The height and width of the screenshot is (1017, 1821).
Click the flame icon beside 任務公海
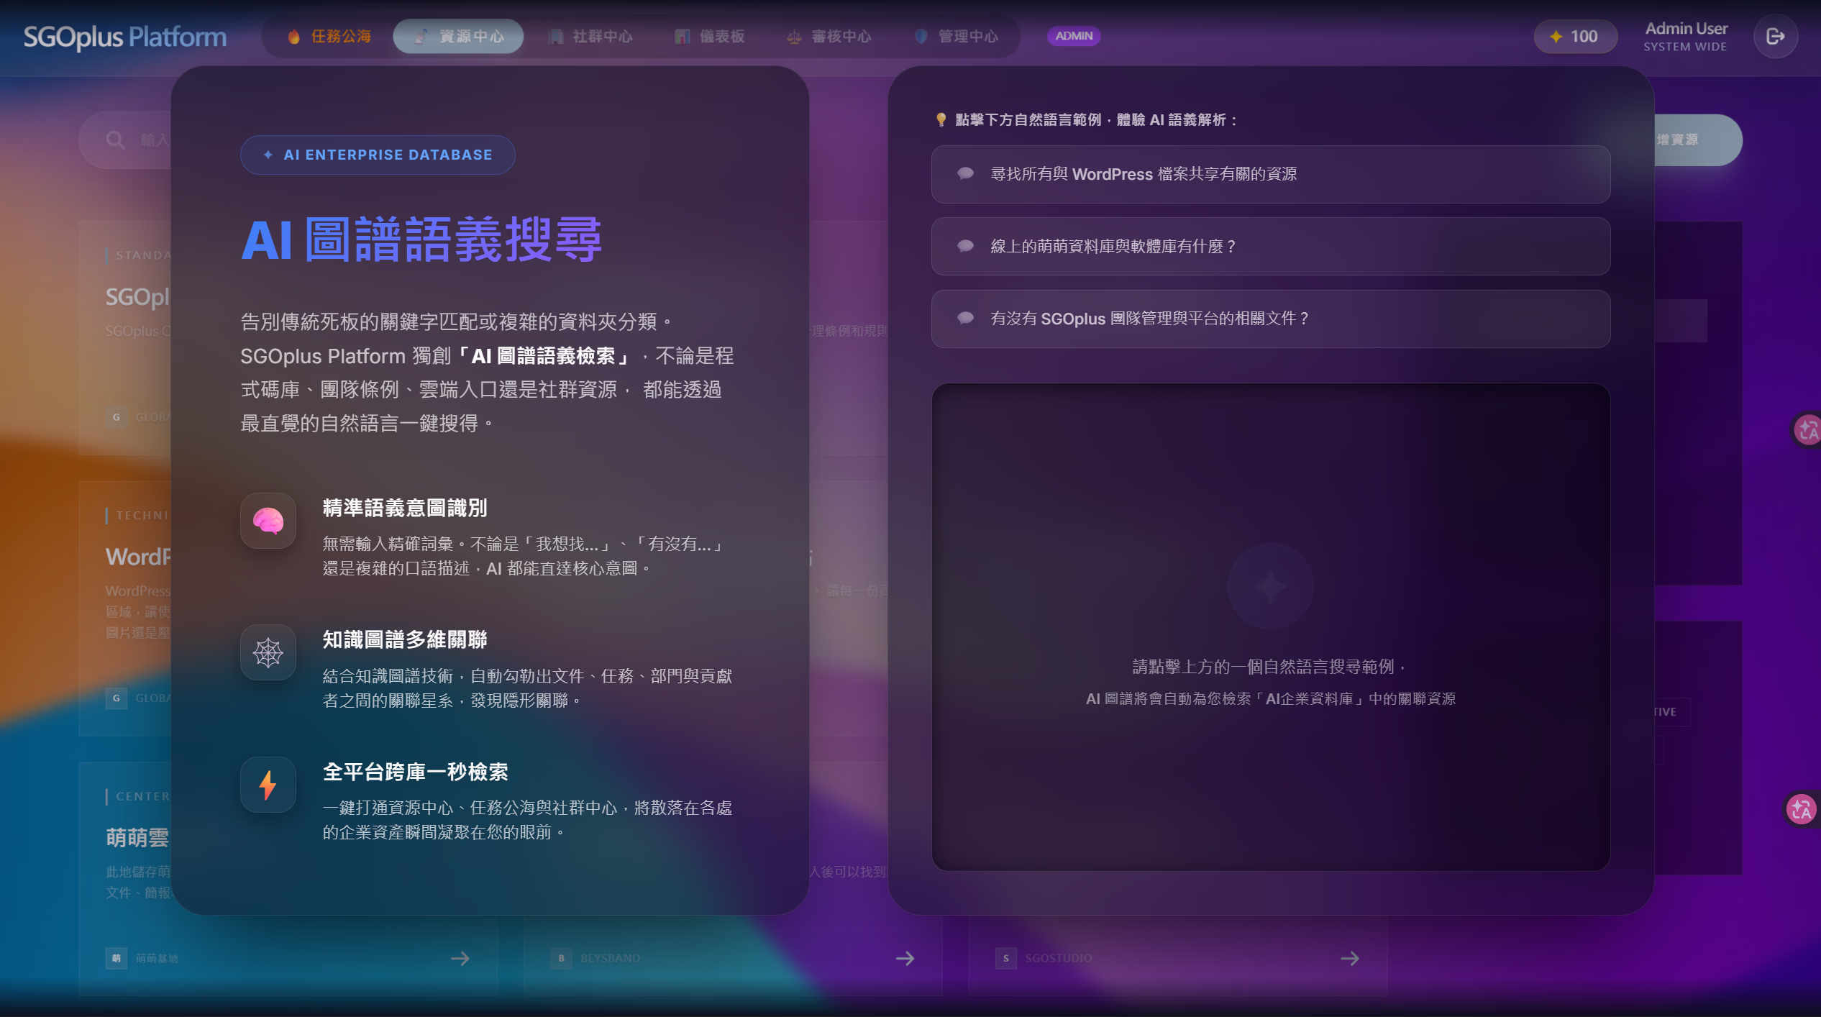293,36
